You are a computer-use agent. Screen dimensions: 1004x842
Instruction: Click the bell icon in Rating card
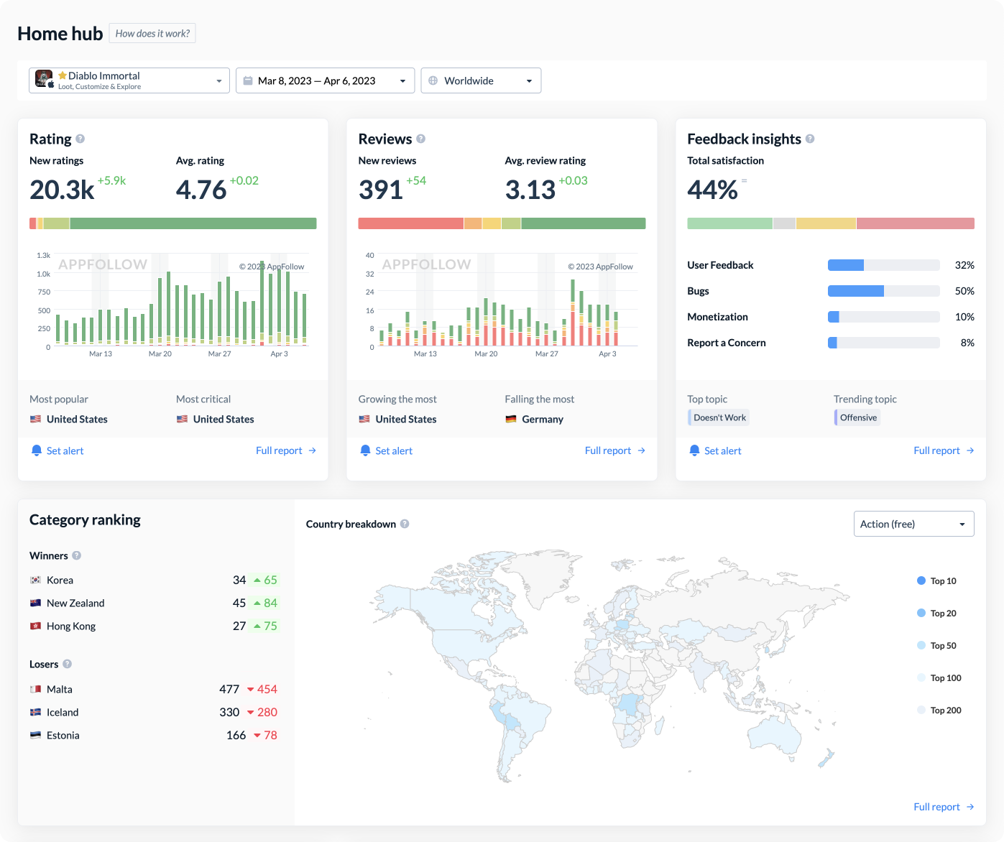[x=37, y=450]
